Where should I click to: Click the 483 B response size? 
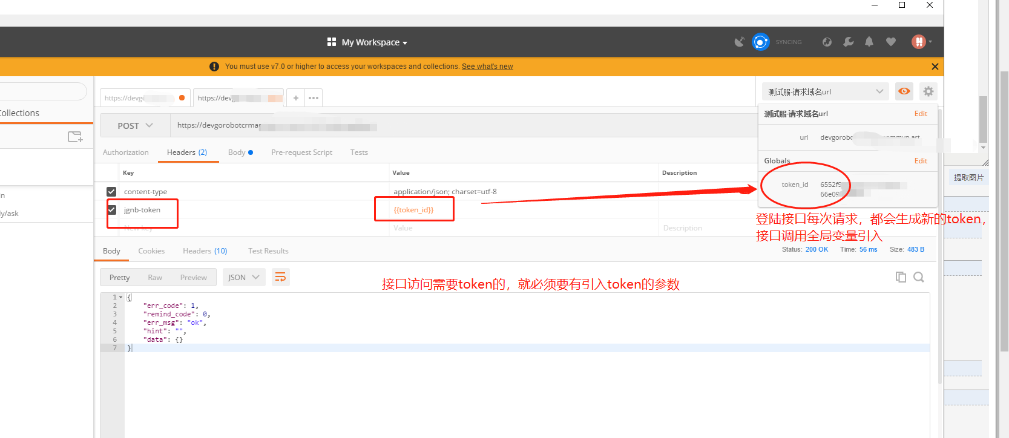[916, 249]
